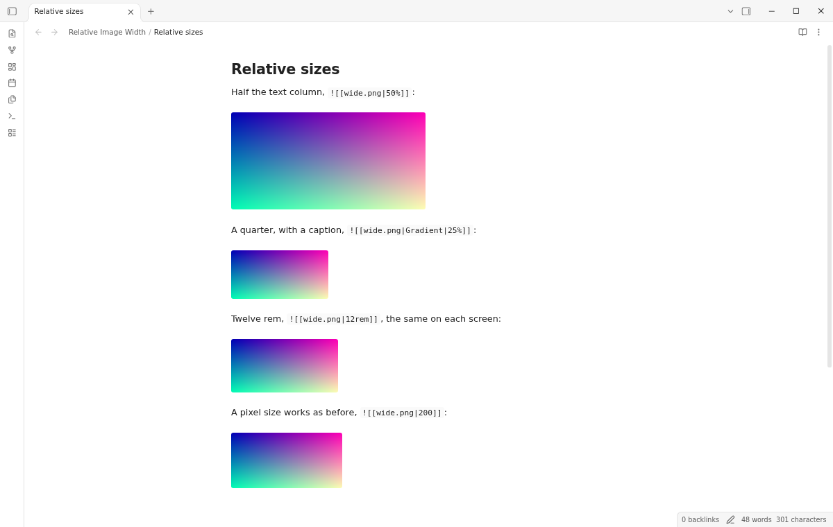Open the command palette from the ribbon
833x527 pixels.
tap(12, 116)
